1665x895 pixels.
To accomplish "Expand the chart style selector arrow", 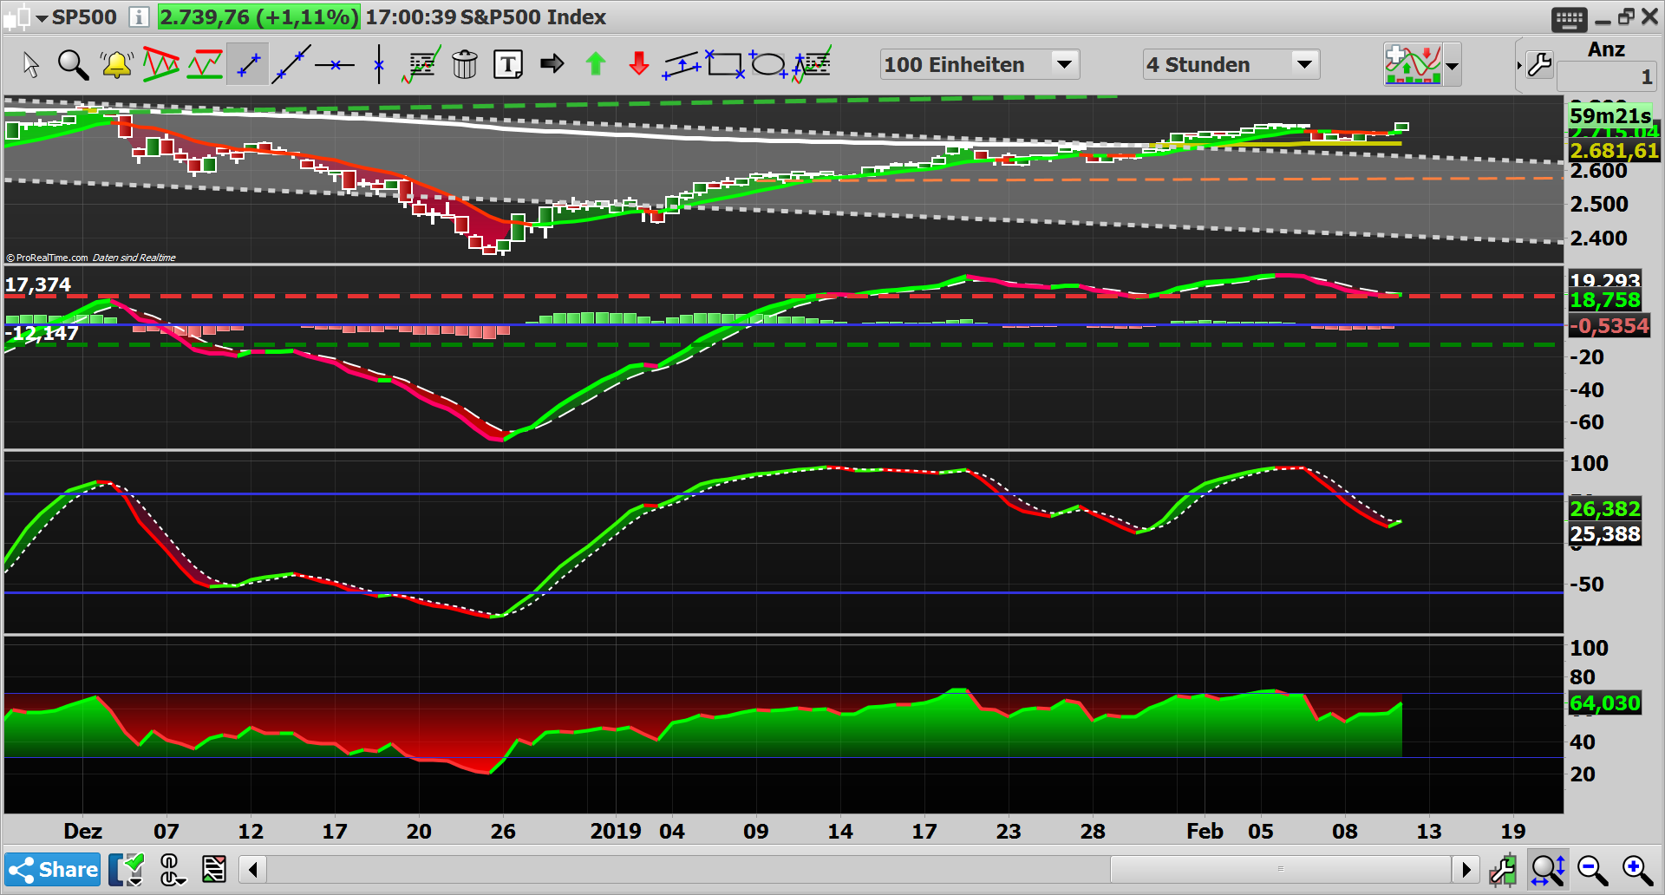I will point(1451,64).
